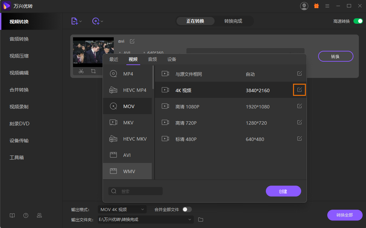The height and width of the screenshot is (228, 366).
Task: Expand the output folder path dropdown
Action: tap(189, 220)
